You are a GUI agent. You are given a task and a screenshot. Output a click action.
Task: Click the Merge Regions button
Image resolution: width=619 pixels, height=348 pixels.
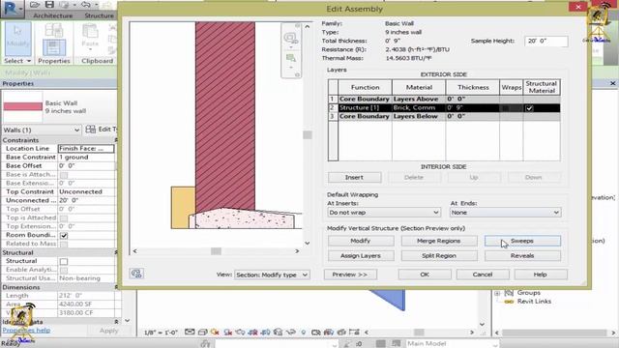438,241
